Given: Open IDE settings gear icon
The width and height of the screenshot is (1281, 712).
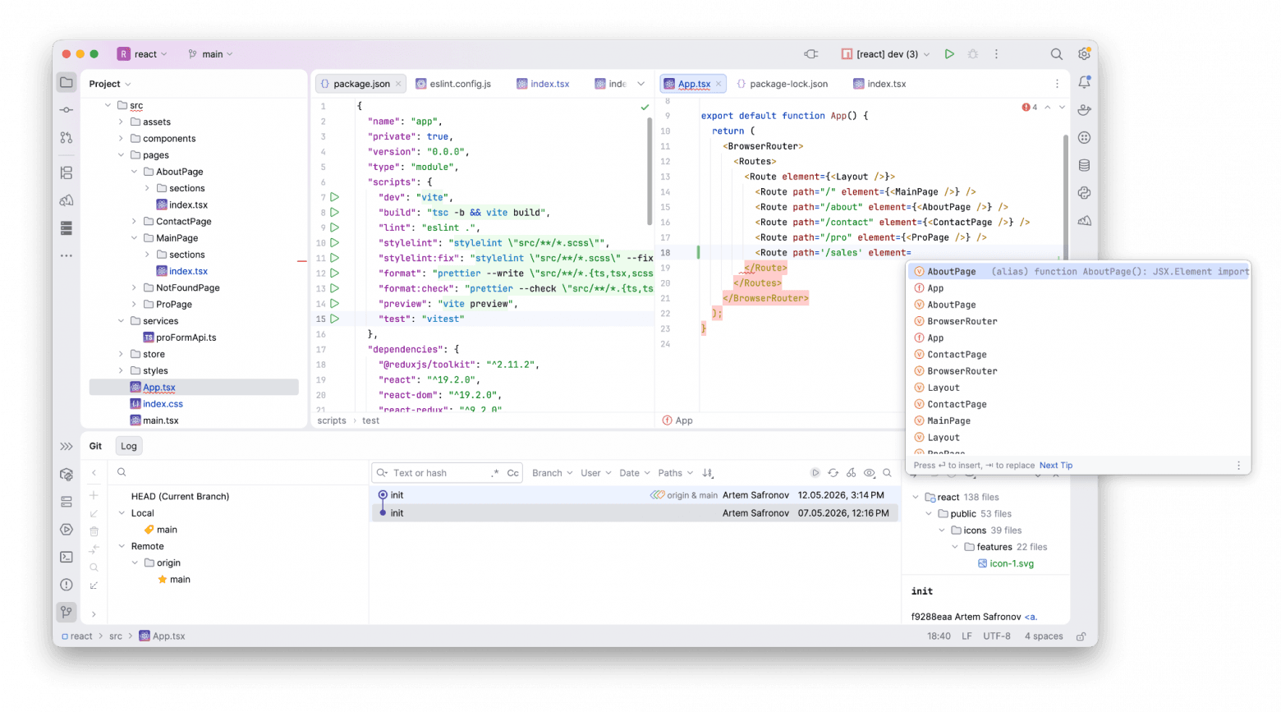Looking at the screenshot, I should click(x=1084, y=54).
